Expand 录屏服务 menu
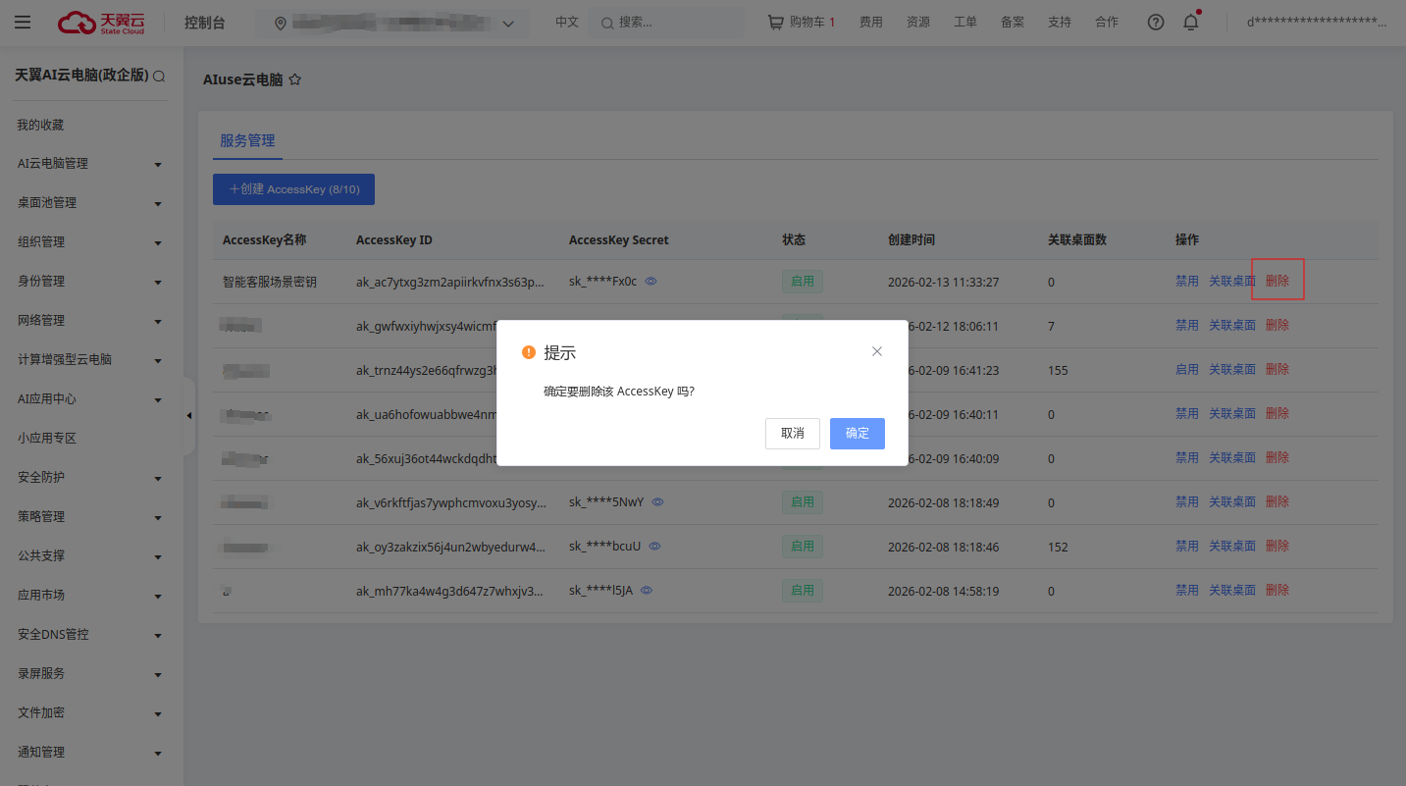Viewport: 1406px width, 786px height. 158,675
